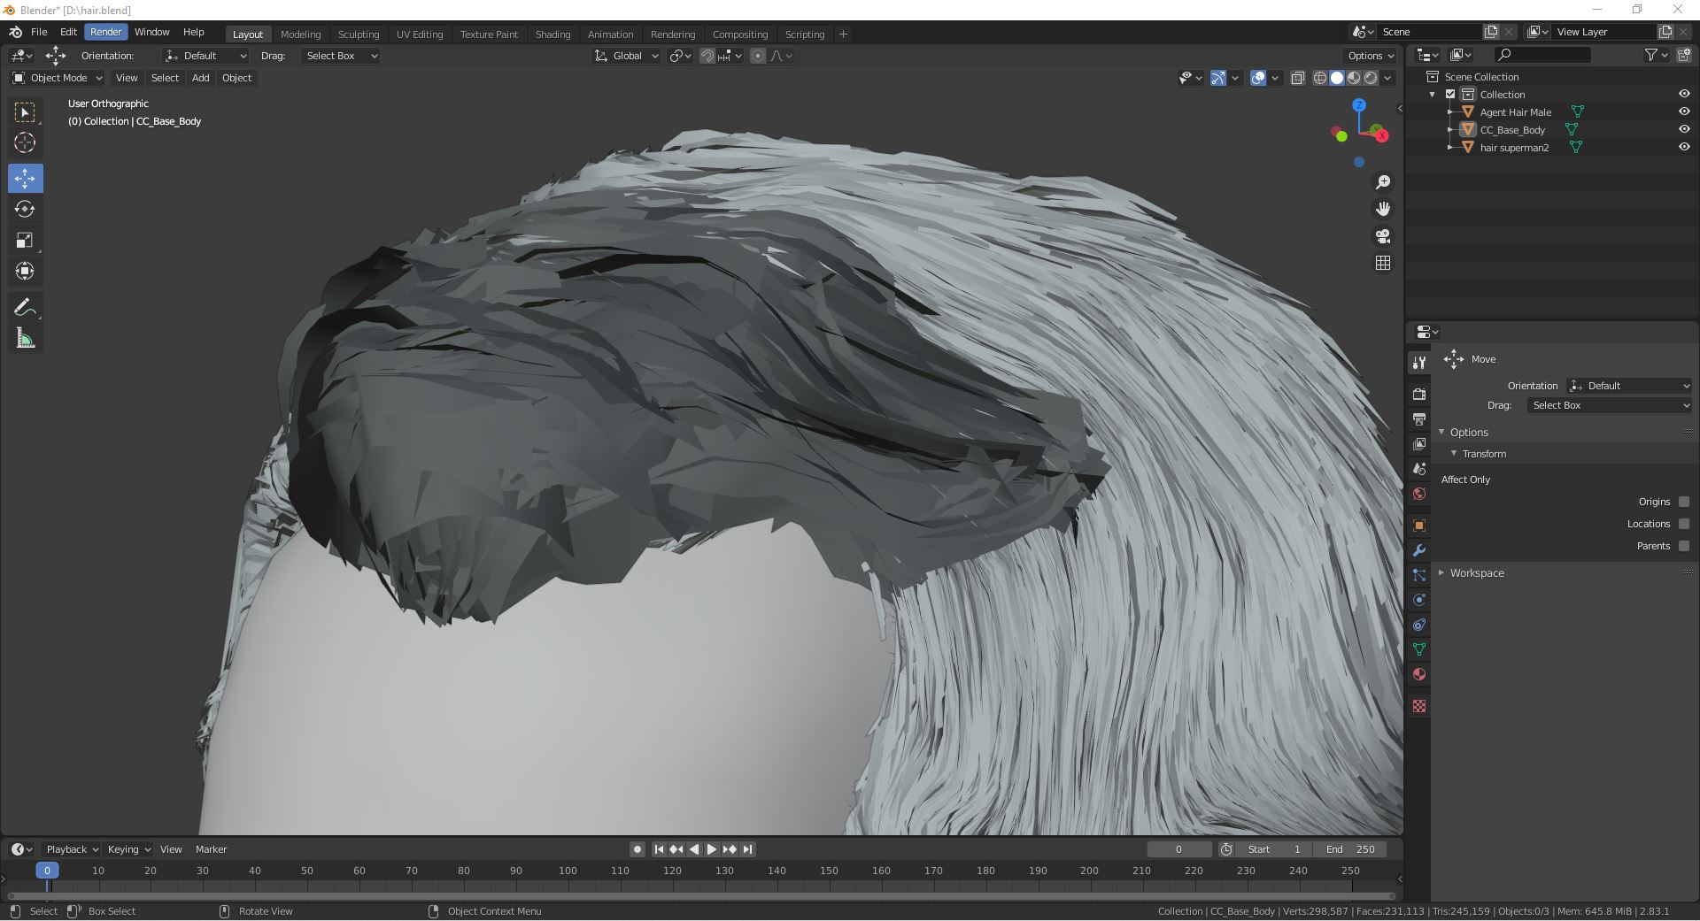This screenshot has height=921, width=1700.
Task: Pick the Annotate pencil tool
Action: [25, 307]
